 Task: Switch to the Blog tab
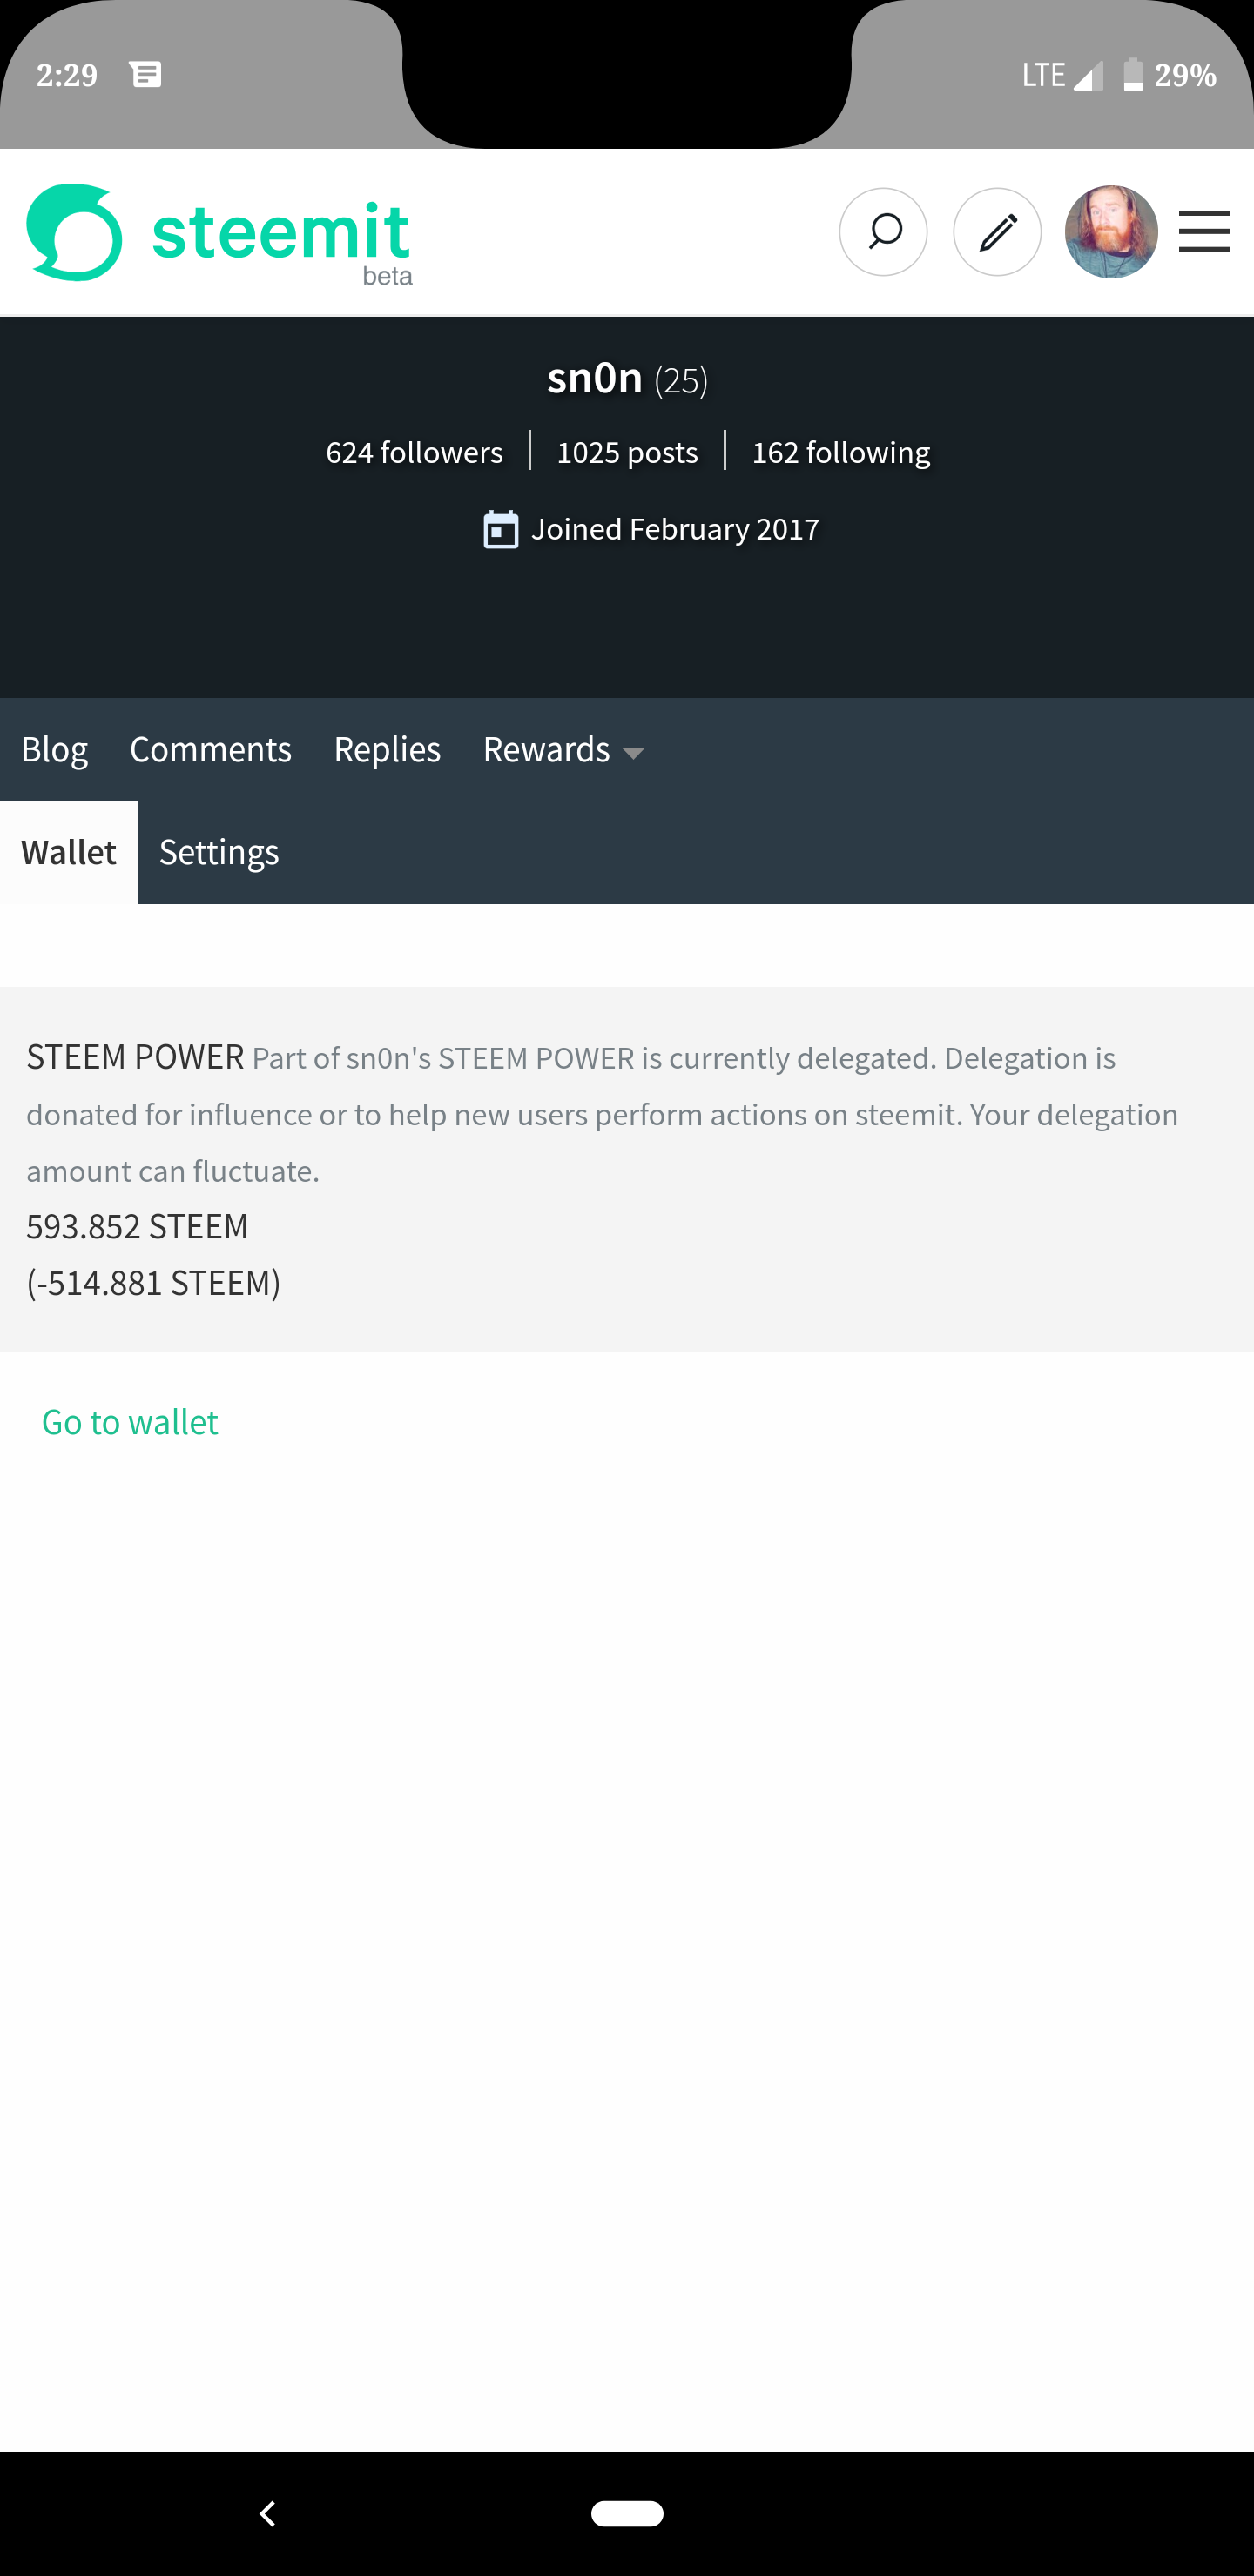54,750
